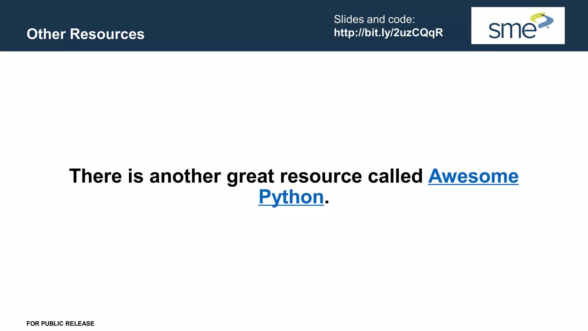Select the 'Other Resources' slide title
The height and width of the screenshot is (331, 588).
tap(86, 34)
